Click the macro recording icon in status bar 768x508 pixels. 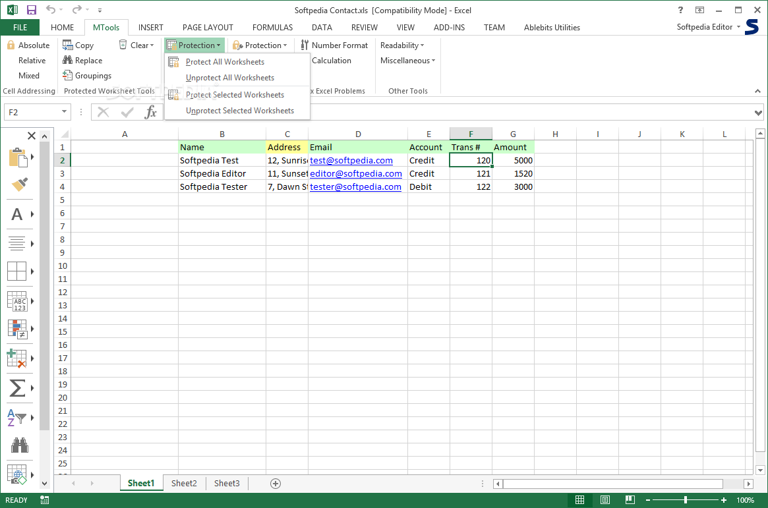(x=45, y=499)
